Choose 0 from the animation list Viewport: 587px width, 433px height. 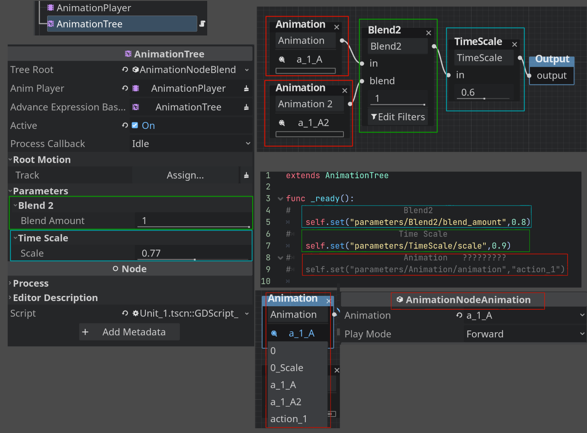point(298,351)
